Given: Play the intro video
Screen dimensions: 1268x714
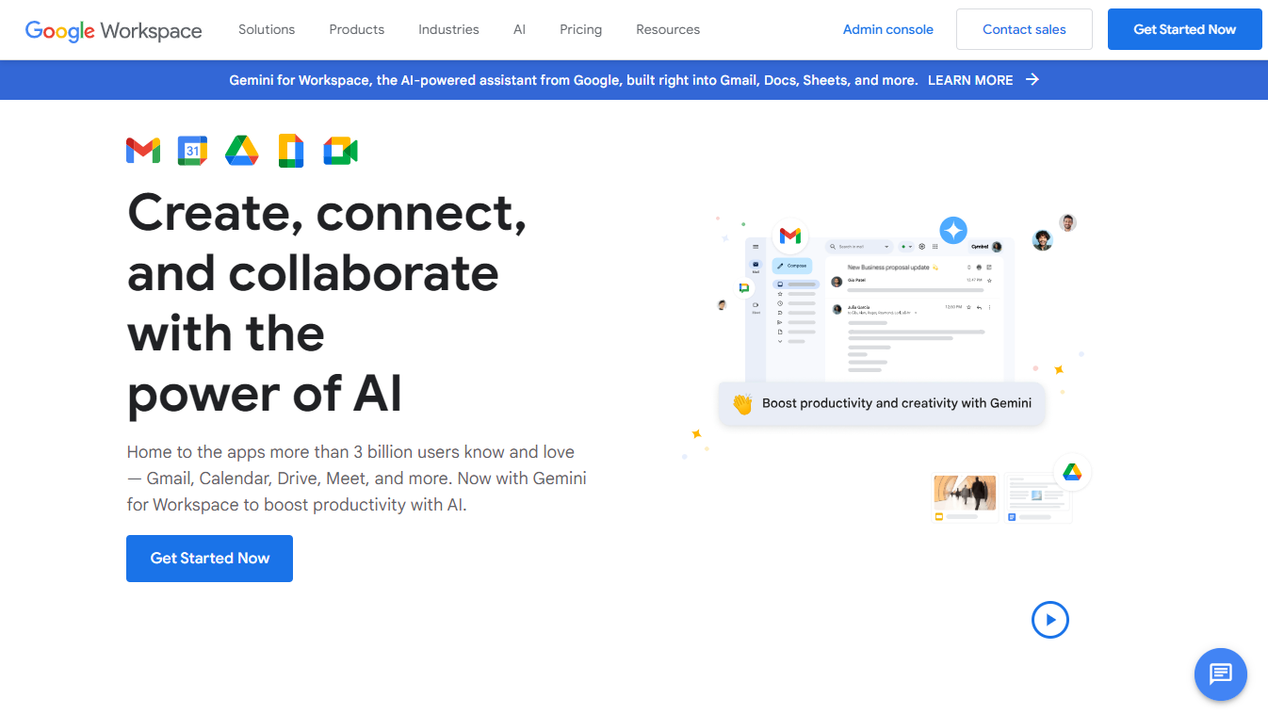Looking at the screenshot, I should pyautogui.click(x=1050, y=620).
